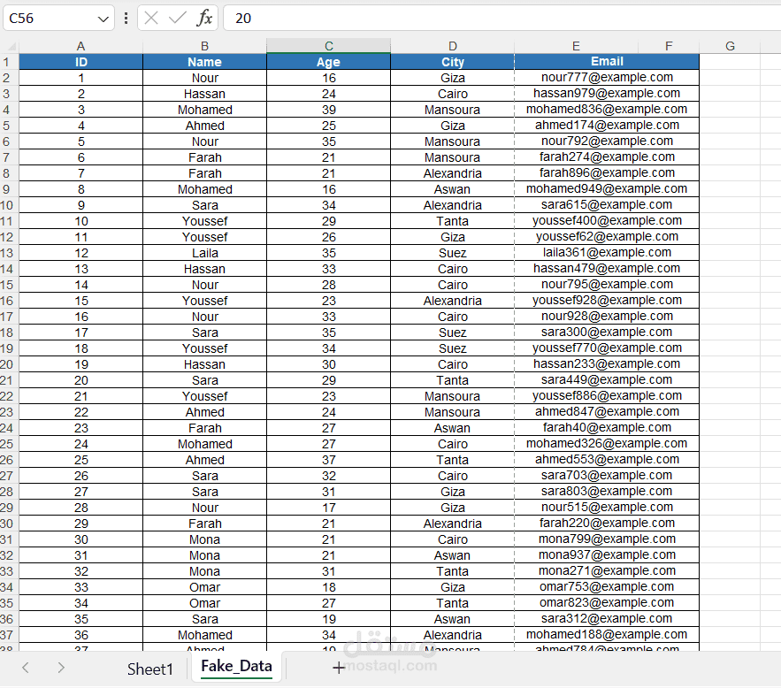Click the next-sheet navigation arrow
Screen dimensions: 781x688
pyautogui.click(x=59, y=669)
